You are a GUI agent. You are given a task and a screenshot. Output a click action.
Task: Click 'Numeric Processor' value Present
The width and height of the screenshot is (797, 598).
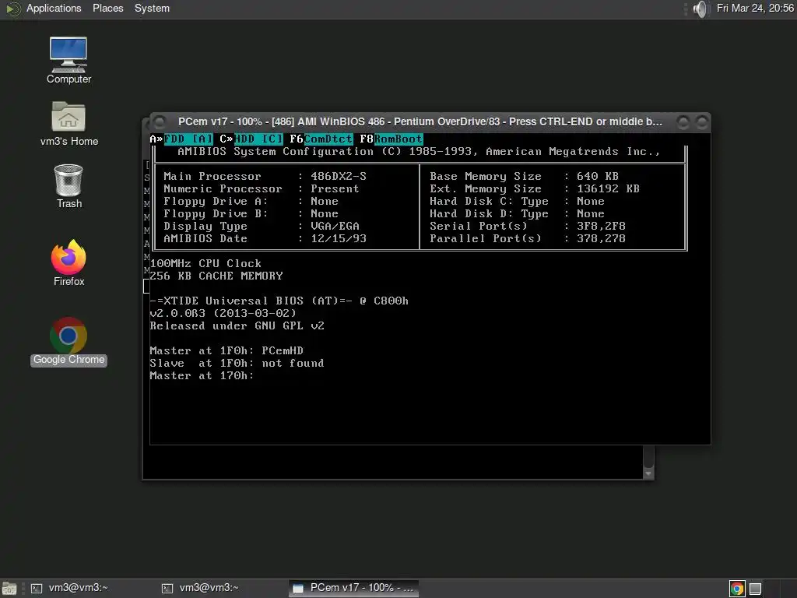[x=335, y=188]
